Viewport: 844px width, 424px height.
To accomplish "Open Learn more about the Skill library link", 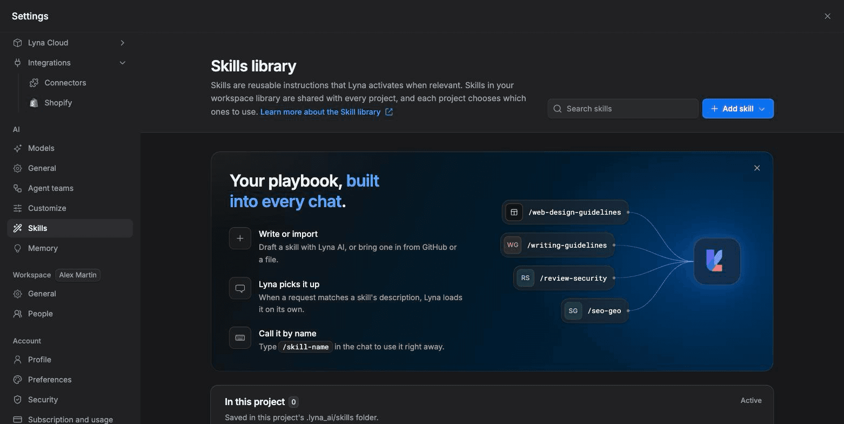I will point(326,112).
